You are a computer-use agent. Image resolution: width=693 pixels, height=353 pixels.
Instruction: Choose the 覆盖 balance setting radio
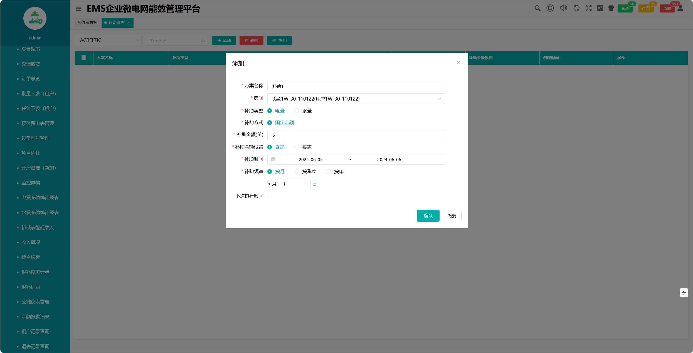tap(297, 147)
